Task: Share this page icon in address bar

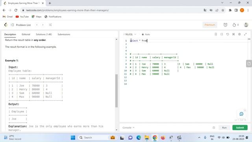Action: [x=217, y=10]
